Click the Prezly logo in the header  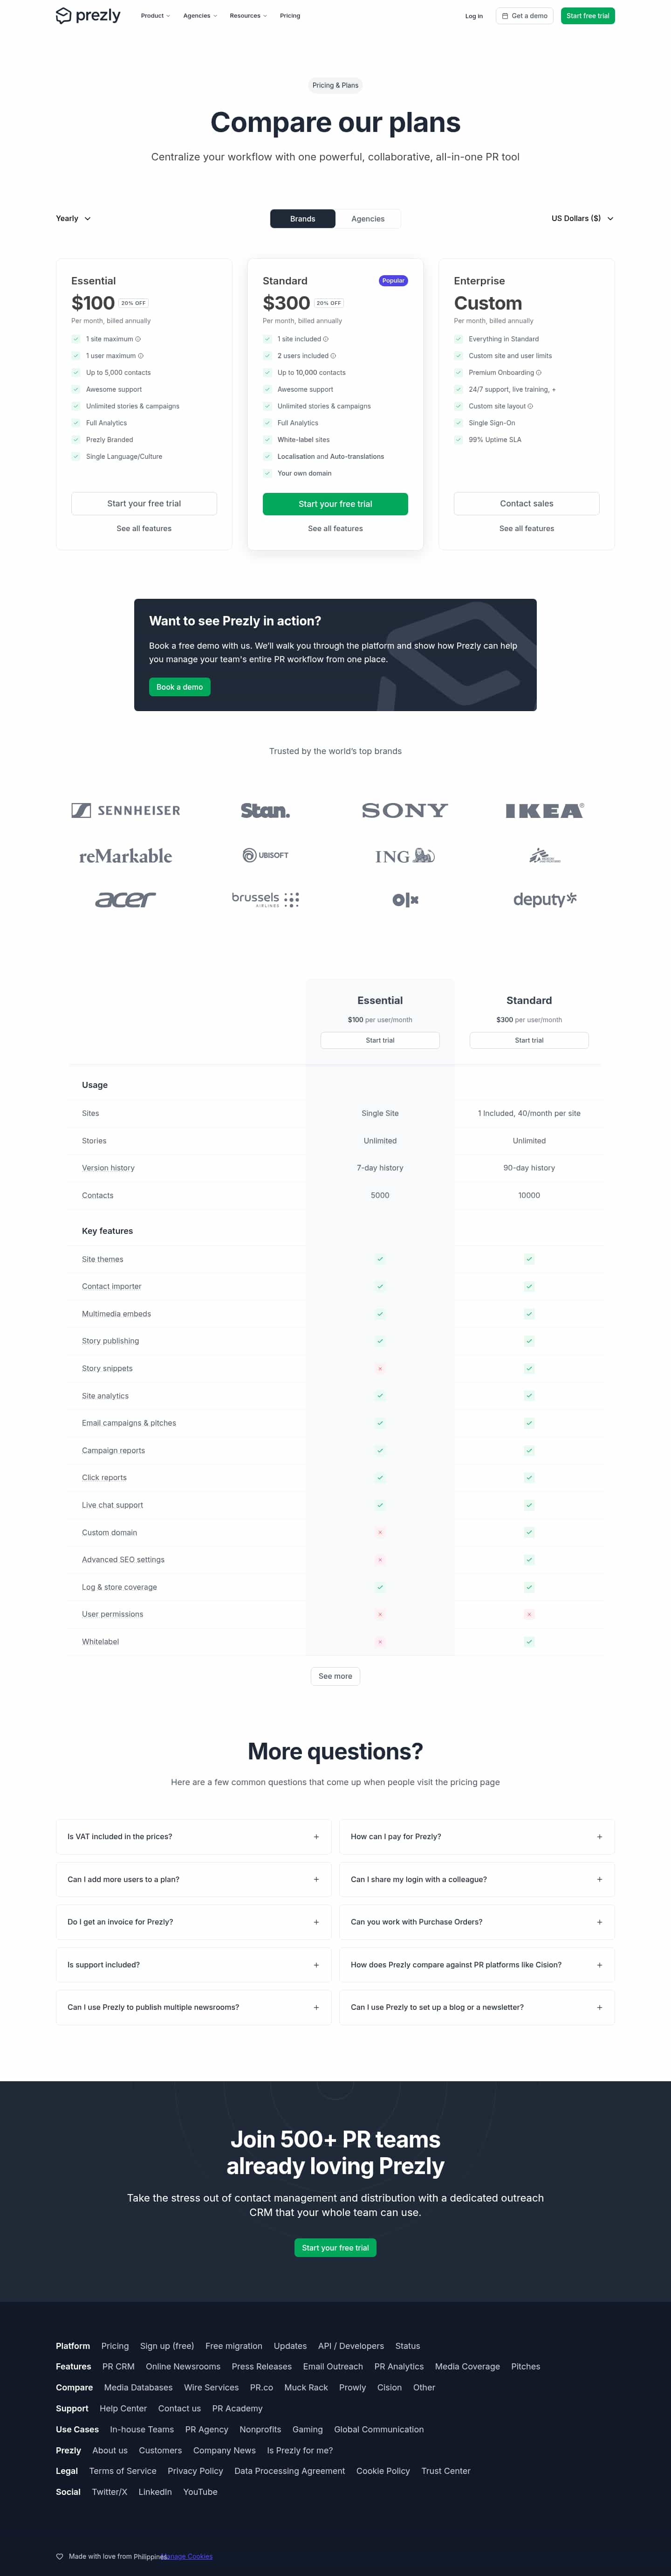tap(88, 16)
